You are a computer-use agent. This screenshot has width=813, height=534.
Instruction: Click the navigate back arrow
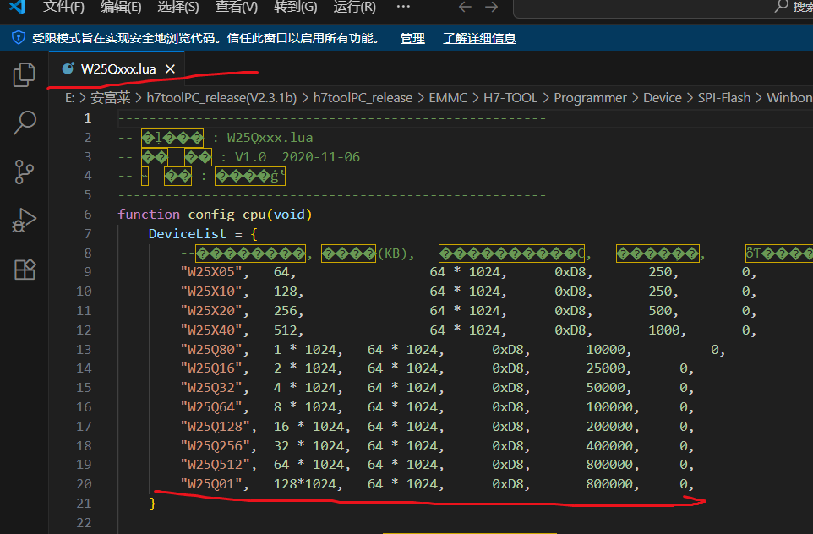[465, 8]
